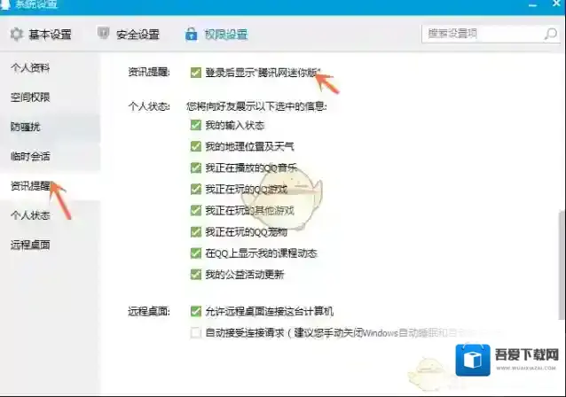Toggle 我正在播放的QQ音乐 checkbox
This screenshot has width=566, height=397.
pos(196,167)
